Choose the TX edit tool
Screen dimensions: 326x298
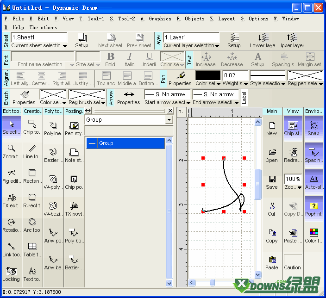point(12,201)
